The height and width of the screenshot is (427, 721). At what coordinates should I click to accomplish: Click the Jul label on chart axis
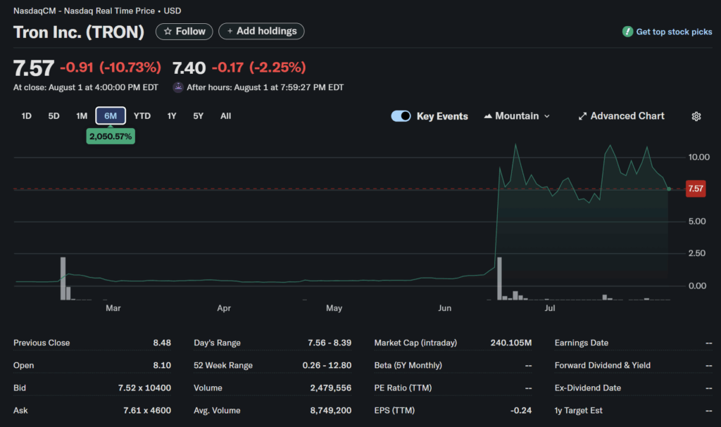(549, 308)
